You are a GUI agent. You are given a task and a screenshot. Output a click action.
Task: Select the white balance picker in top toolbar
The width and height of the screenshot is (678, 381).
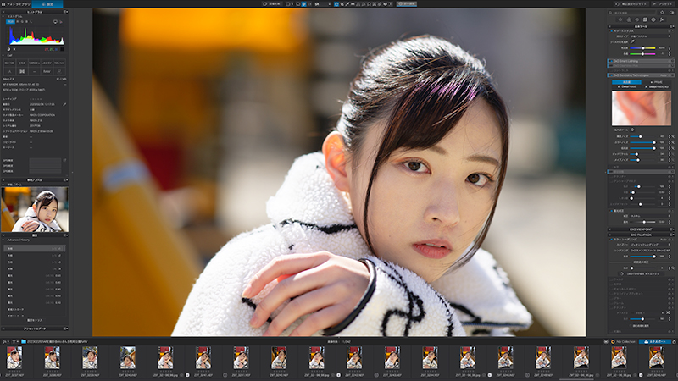(x=347, y=4)
